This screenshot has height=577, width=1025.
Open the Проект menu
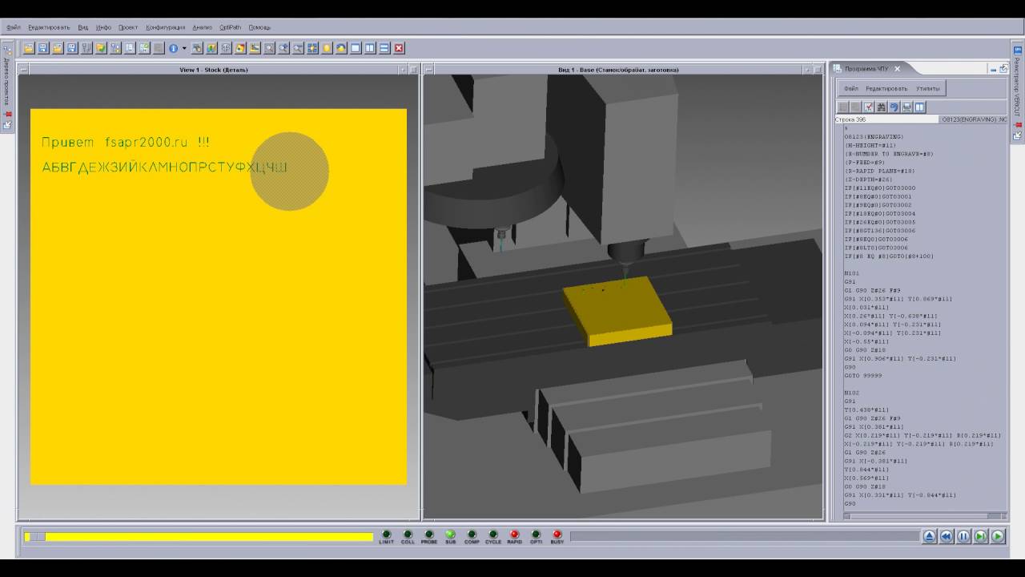[128, 27]
